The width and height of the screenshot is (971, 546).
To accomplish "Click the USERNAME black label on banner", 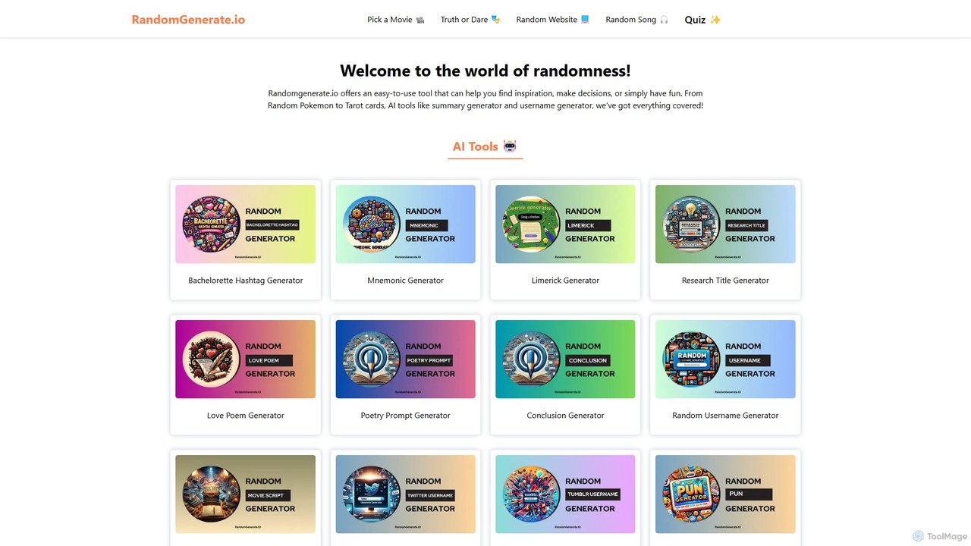I will tap(748, 360).
